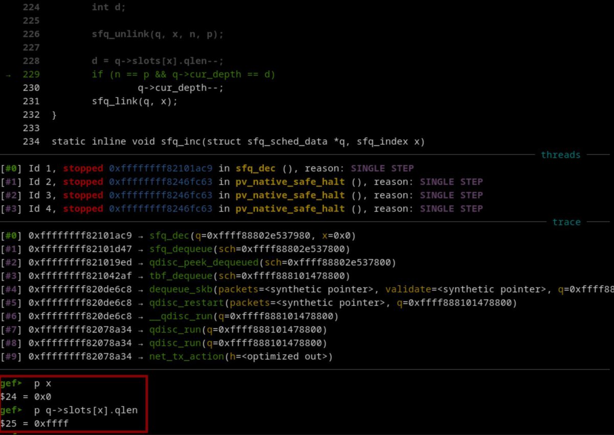Click line number 234 in source view
The image size is (614, 435).
pyautogui.click(x=31, y=141)
